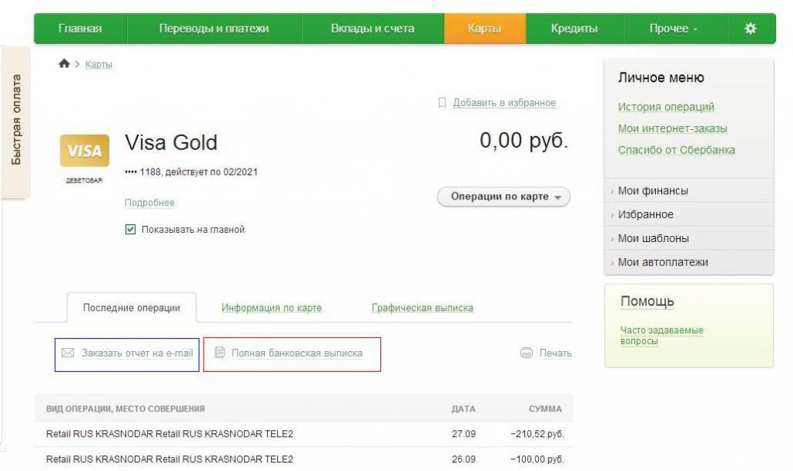Click the settings gear icon
793x471 pixels.
pyautogui.click(x=750, y=29)
